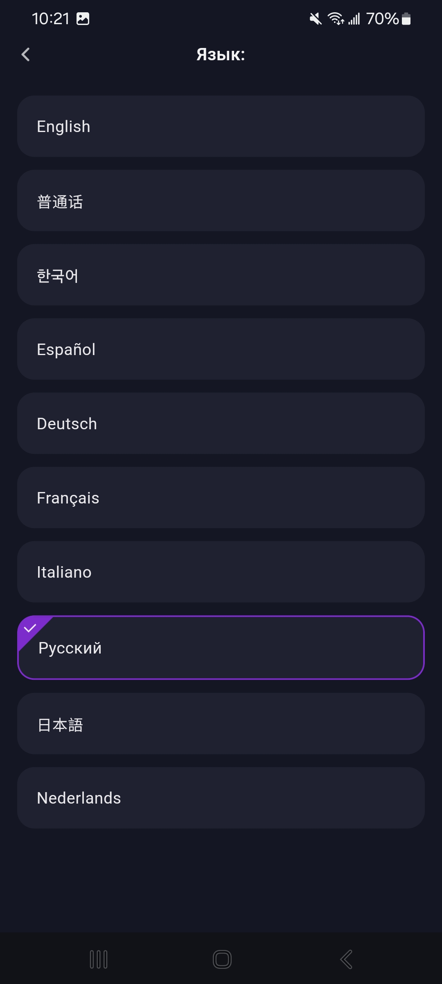Switch language to 日本語
The image size is (442, 984).
[x=221, y=724]
